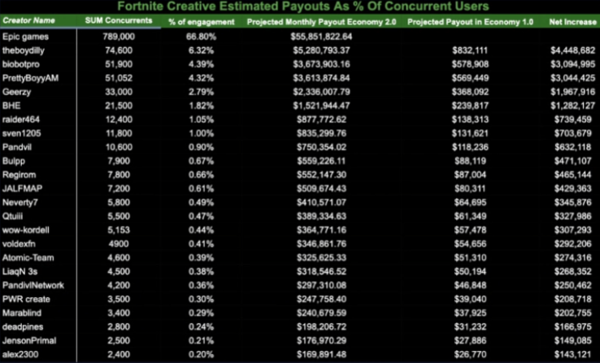This screenshot has height=363, width=600.
Task: Select the PrettyBoyyAM row name
Action: pyautogui.click(x=30, y=78)
